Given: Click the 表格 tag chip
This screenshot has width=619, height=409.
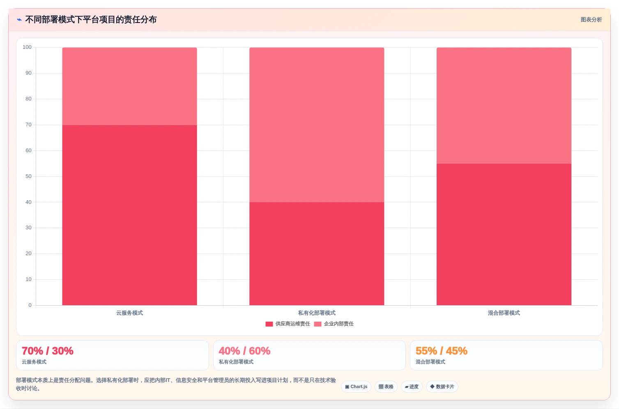Looking at the screenshot, I should point(386,386).
